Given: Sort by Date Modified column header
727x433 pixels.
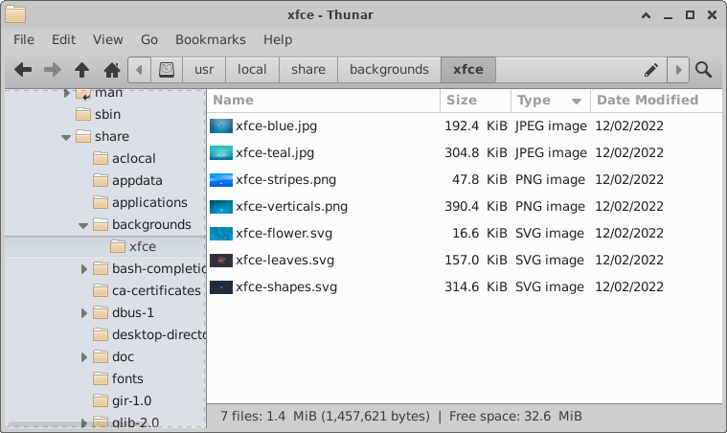Looking at the screenshot, I should [655, 101].
